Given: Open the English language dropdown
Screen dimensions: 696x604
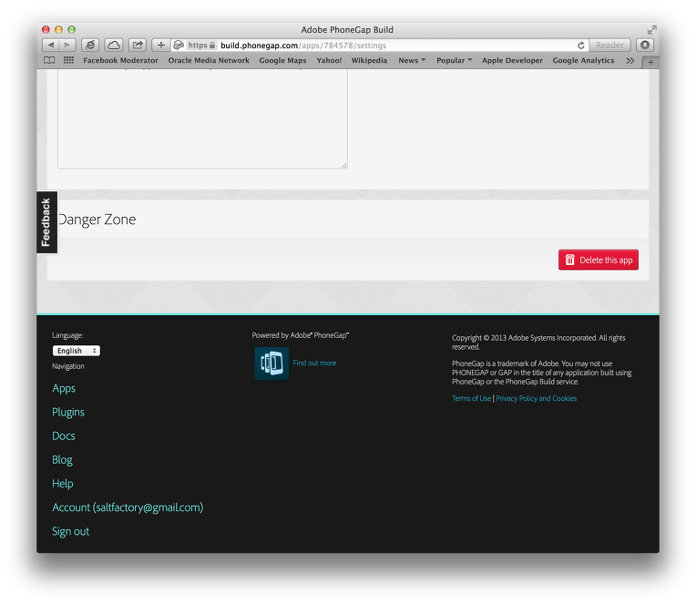Looking at the screenshot, I should 77,351.
